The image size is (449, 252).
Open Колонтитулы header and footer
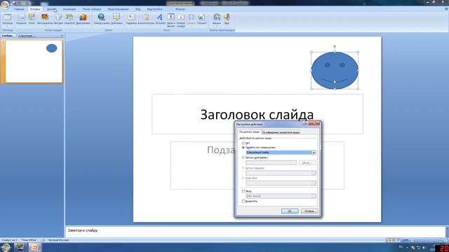146,19
